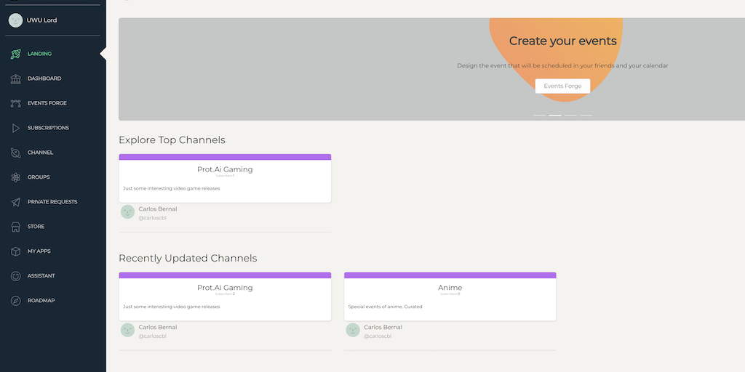Select the first carousel slide indicator
The image size is (745, 372).
[539, 116]
